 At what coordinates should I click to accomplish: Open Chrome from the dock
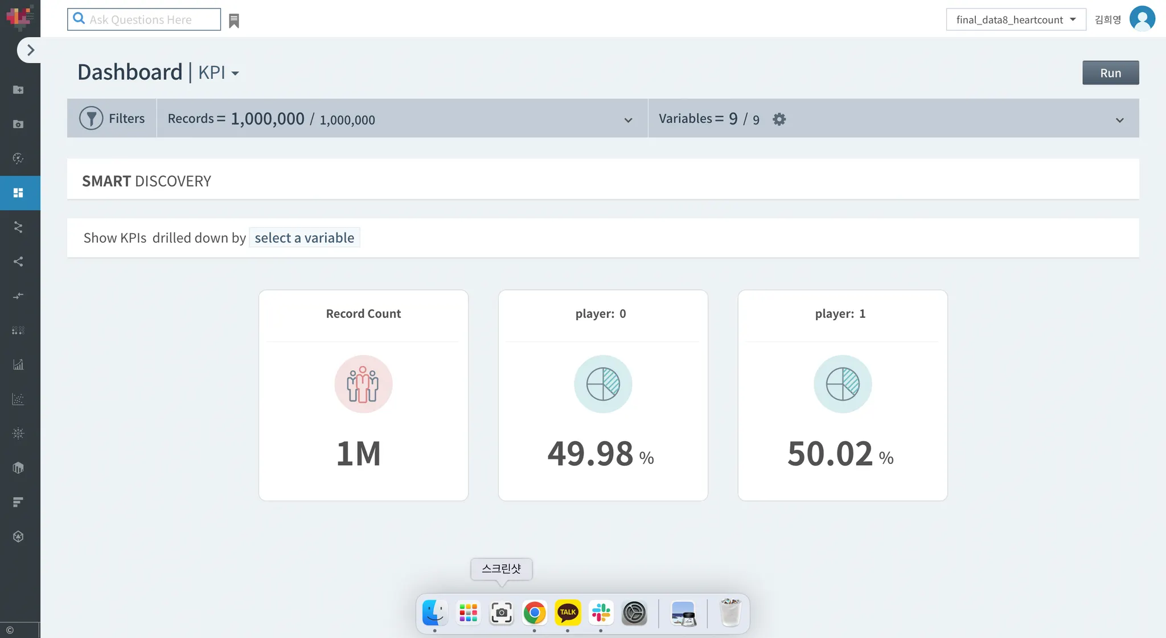pyautogui.click(x=534, y=613)
